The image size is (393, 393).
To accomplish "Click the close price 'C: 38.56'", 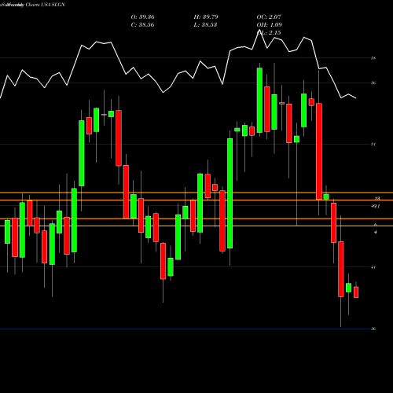I will pos(142,25).
